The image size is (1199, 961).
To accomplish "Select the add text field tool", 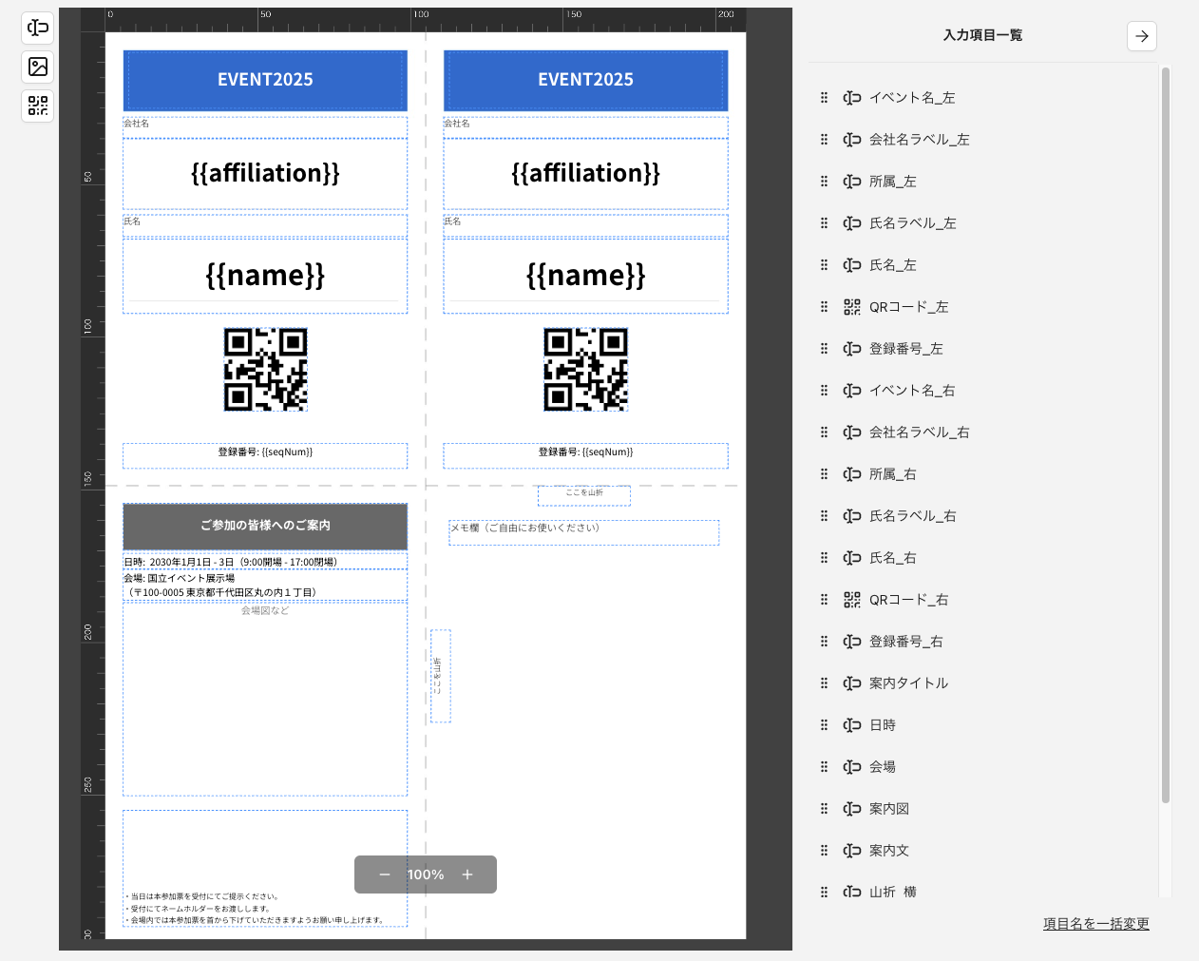I will [38, 28].
